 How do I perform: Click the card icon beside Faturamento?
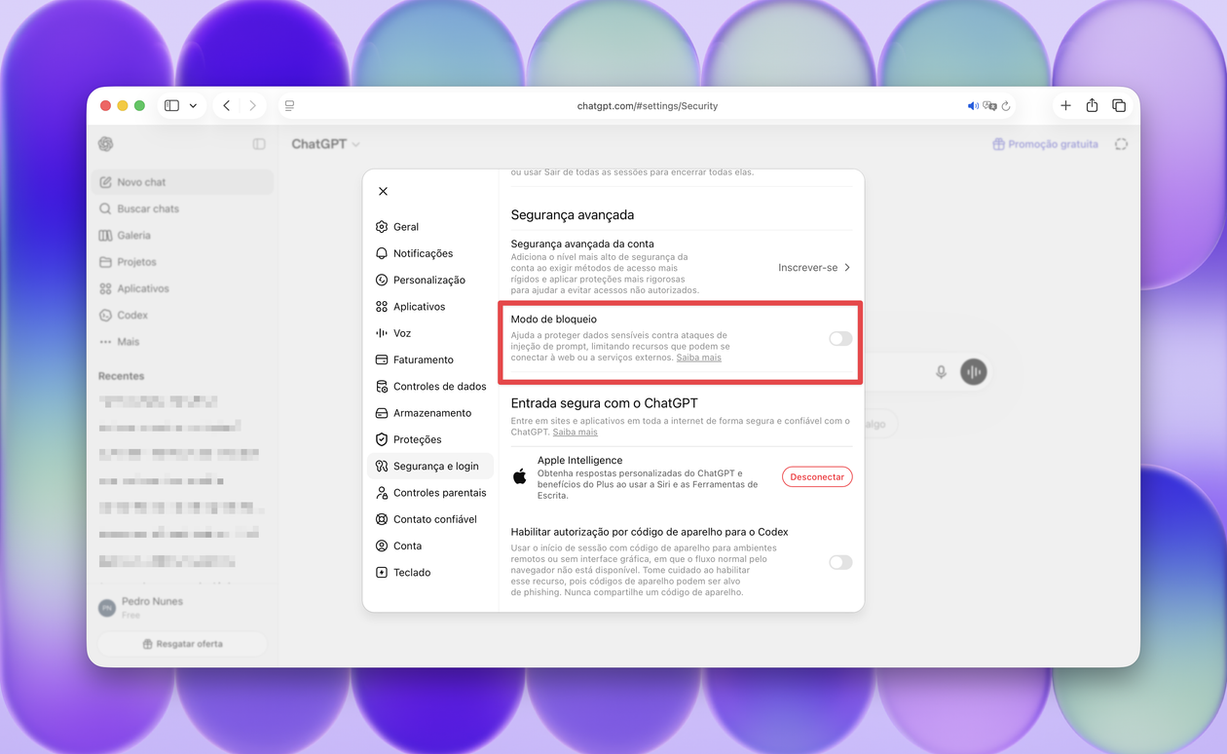coord(382,359)
